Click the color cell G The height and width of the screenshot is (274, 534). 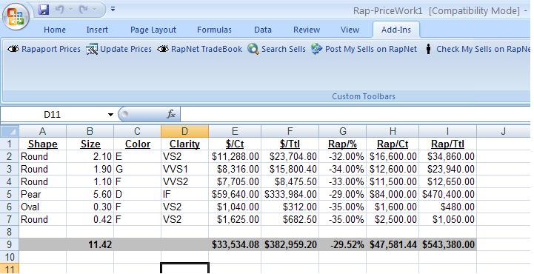click(x=137, y=169)
